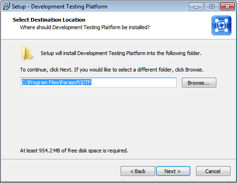Viewport: 238px width, 183px height.
Task: Click the blue Development Testing Platform logo
Action: point(222,25)
